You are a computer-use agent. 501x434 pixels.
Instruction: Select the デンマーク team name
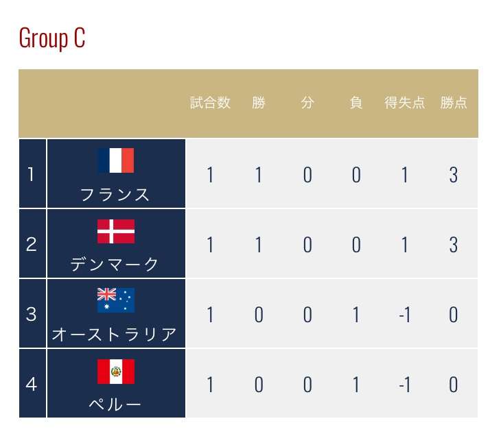[x=115, y=265]
